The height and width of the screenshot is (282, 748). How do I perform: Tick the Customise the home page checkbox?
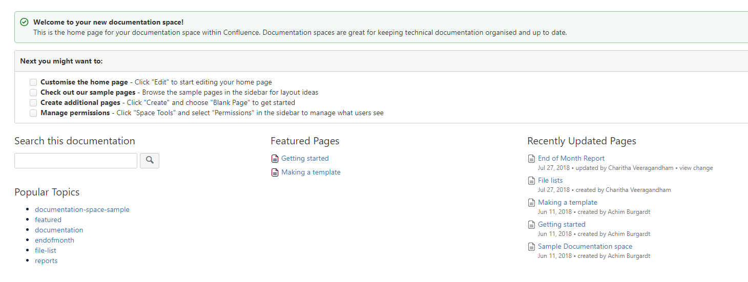tap(33, 82)
